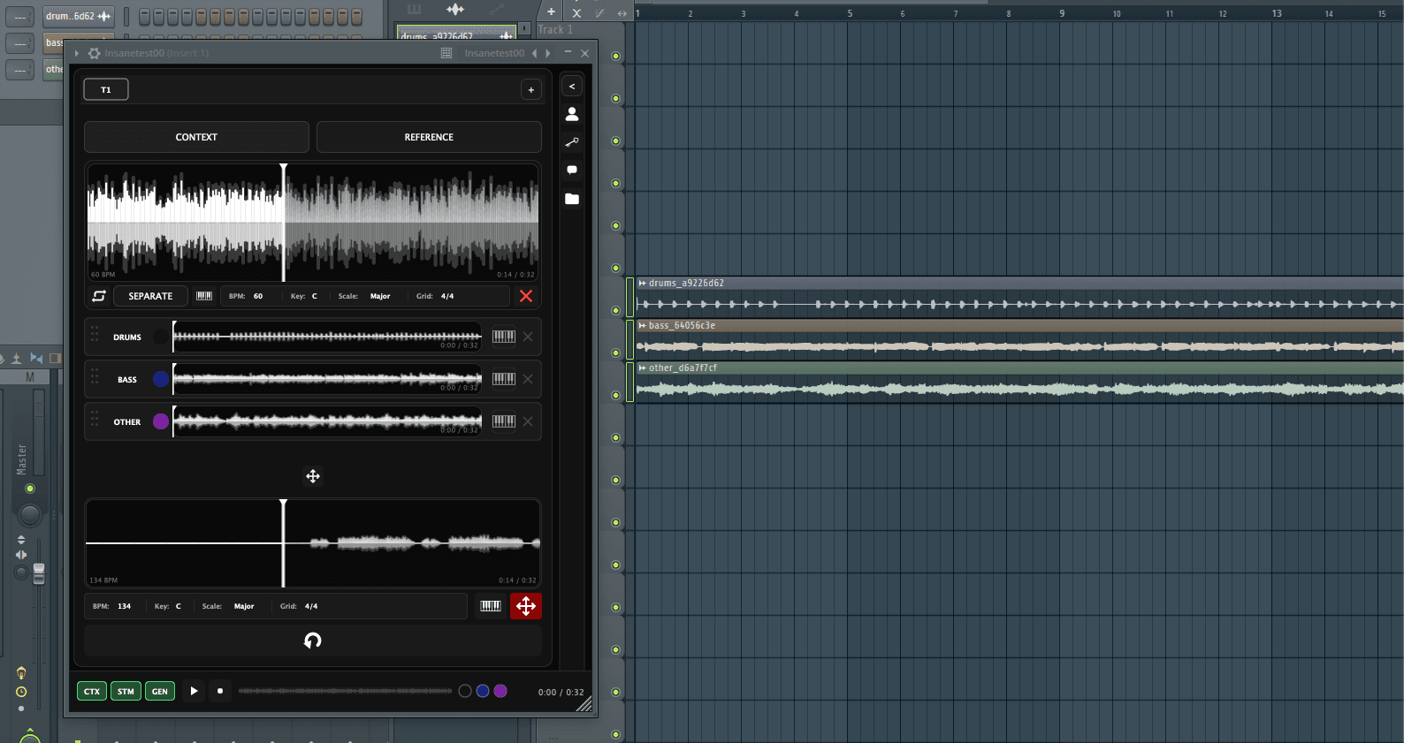Click the OTHER stem purple color circle
Image resolution: width=1404 pixels, height=743 pixels.
(161, 421)
